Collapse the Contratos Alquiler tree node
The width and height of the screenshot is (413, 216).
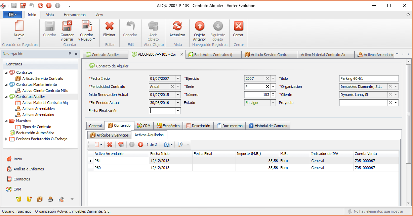click(x=6, y=97)
